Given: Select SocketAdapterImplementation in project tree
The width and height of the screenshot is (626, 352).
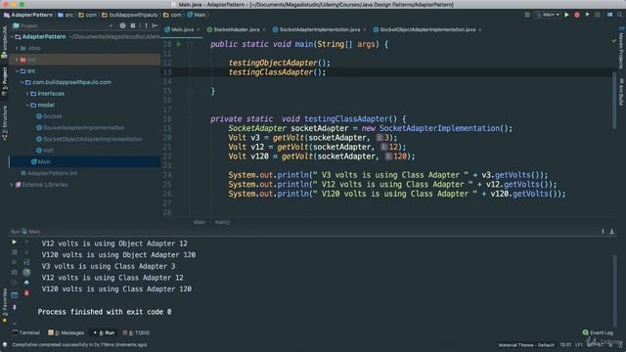Looking at the screenshot, I should pyautogui.click(x=83, y=128).
